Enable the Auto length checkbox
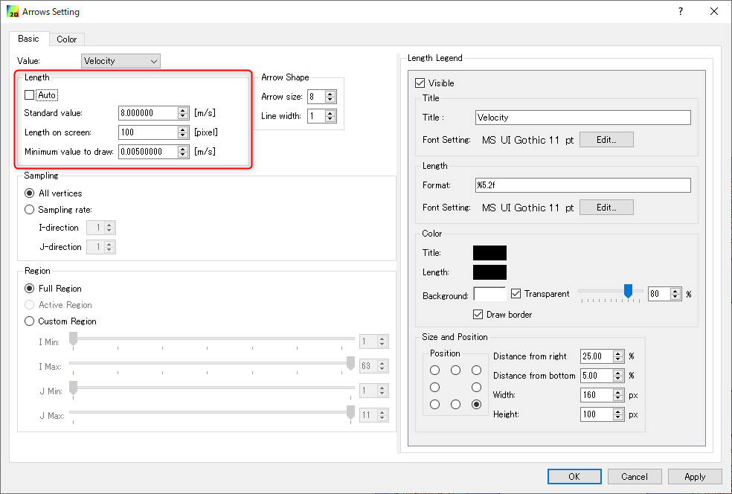The height and width of the screenshot is (494, 732). (x=30, y=95)
